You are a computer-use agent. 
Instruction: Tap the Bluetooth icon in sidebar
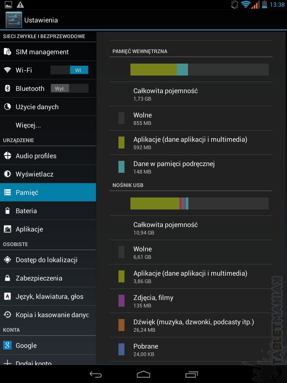[7, 88]
